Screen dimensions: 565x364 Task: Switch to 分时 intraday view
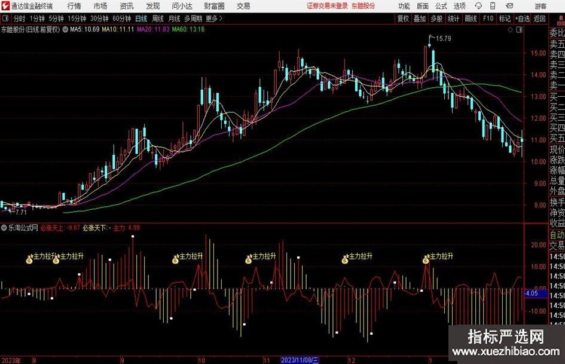(20, 19)
